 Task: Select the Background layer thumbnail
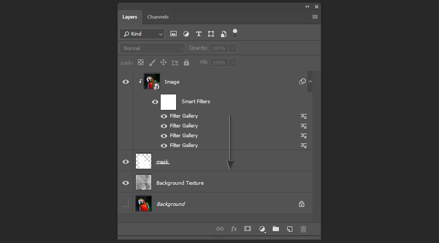[144, 203]
